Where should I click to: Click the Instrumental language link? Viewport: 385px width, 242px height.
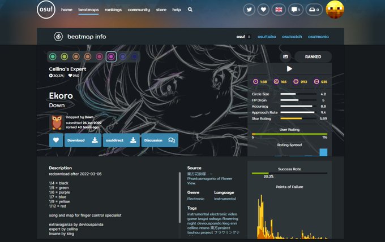tap(225, 199)
